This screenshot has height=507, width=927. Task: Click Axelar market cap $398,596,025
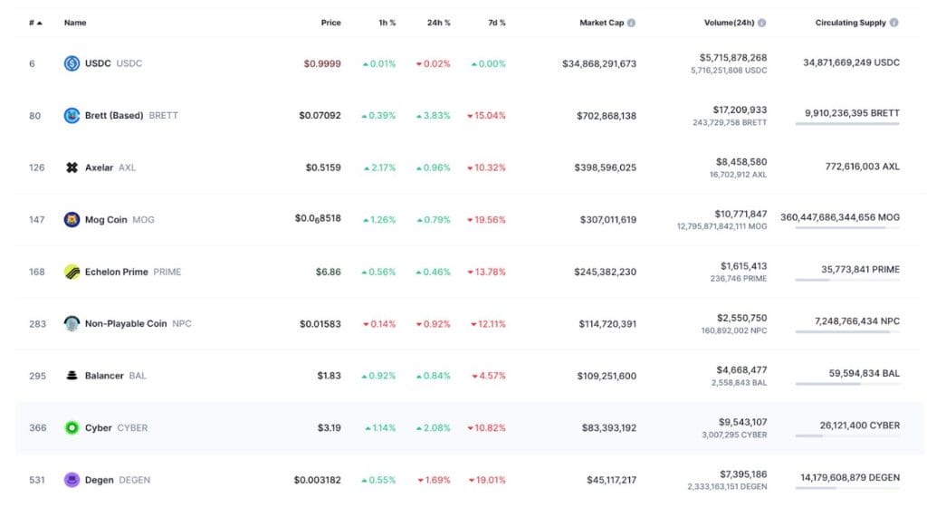(606, 167)
